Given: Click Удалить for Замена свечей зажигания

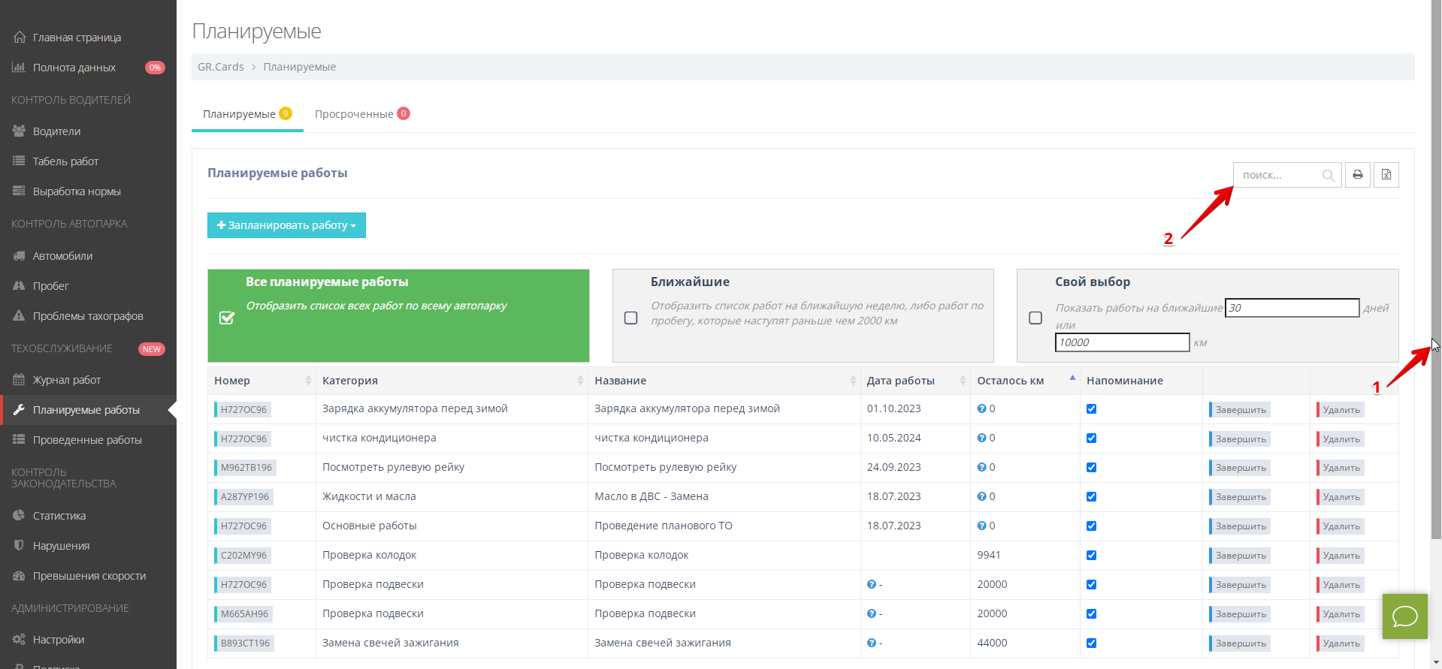Looking at the screenshot, I should (x=1341, y=643).
